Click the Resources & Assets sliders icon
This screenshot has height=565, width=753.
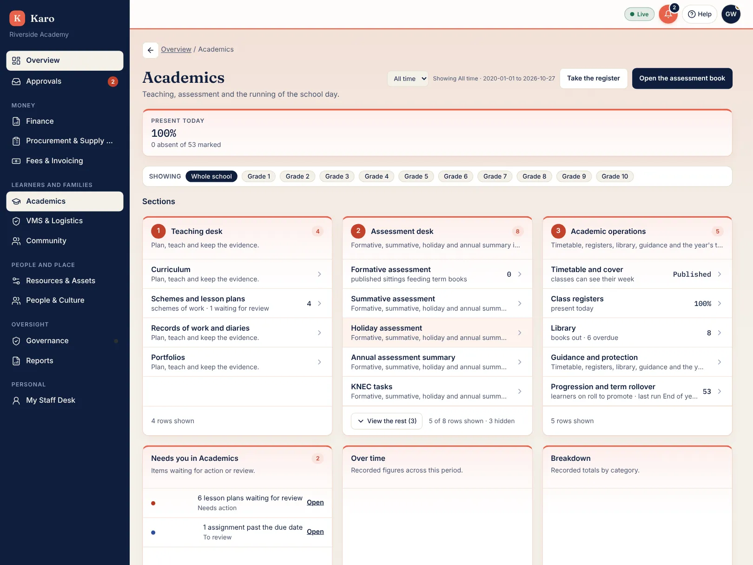pos(16,281)
